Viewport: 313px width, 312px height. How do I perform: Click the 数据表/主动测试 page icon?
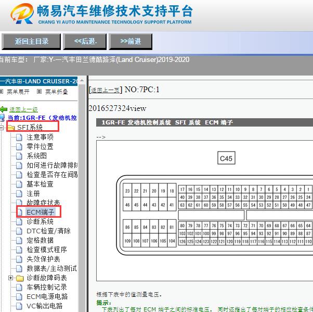tap(19, 269)
